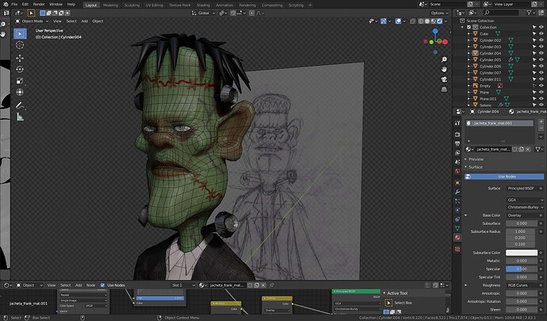The height and width of the screenshot is (321, 547).
Task: Click the Use Nodes button in properties
Action: point(504,177)
